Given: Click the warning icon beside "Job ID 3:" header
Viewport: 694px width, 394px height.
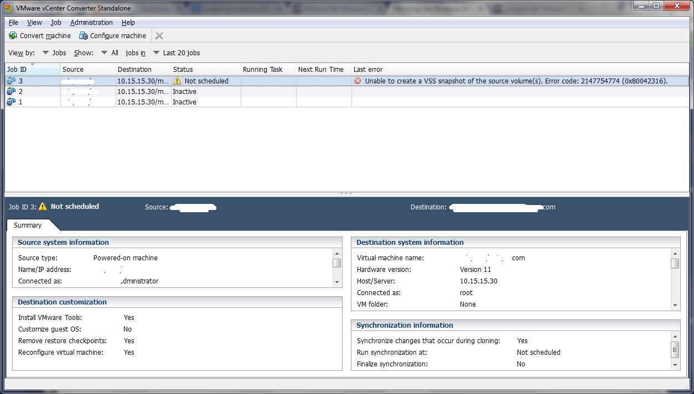Looking at the screenshot, I should [x=43, y=207].
